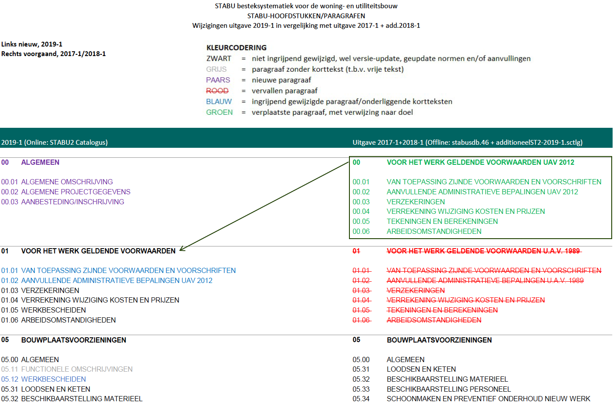Click column header 'Uitgave 2017-1+2018-1 (Offline: stabusdb.46...)'

click(467, 143)
